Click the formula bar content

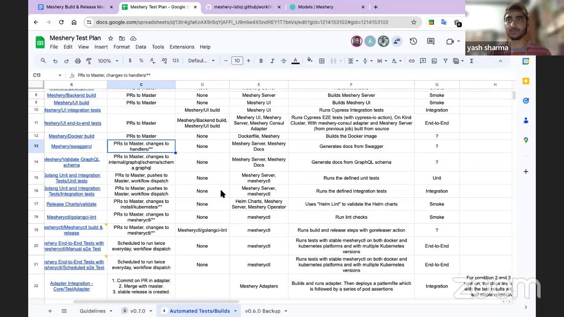(x=115, y=75)
